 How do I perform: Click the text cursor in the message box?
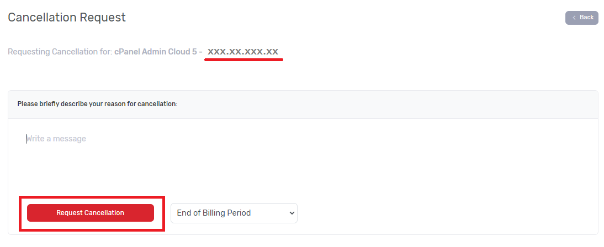pos(26,139)
